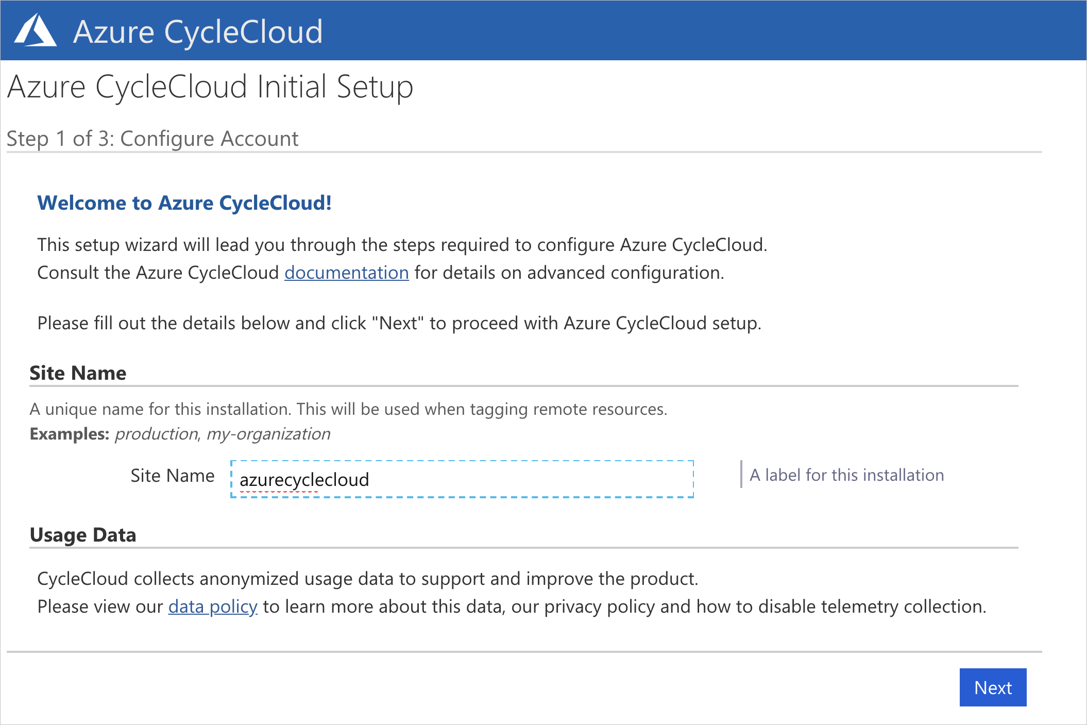
Task: Open the data policy link
Action: tap(213, 606)
